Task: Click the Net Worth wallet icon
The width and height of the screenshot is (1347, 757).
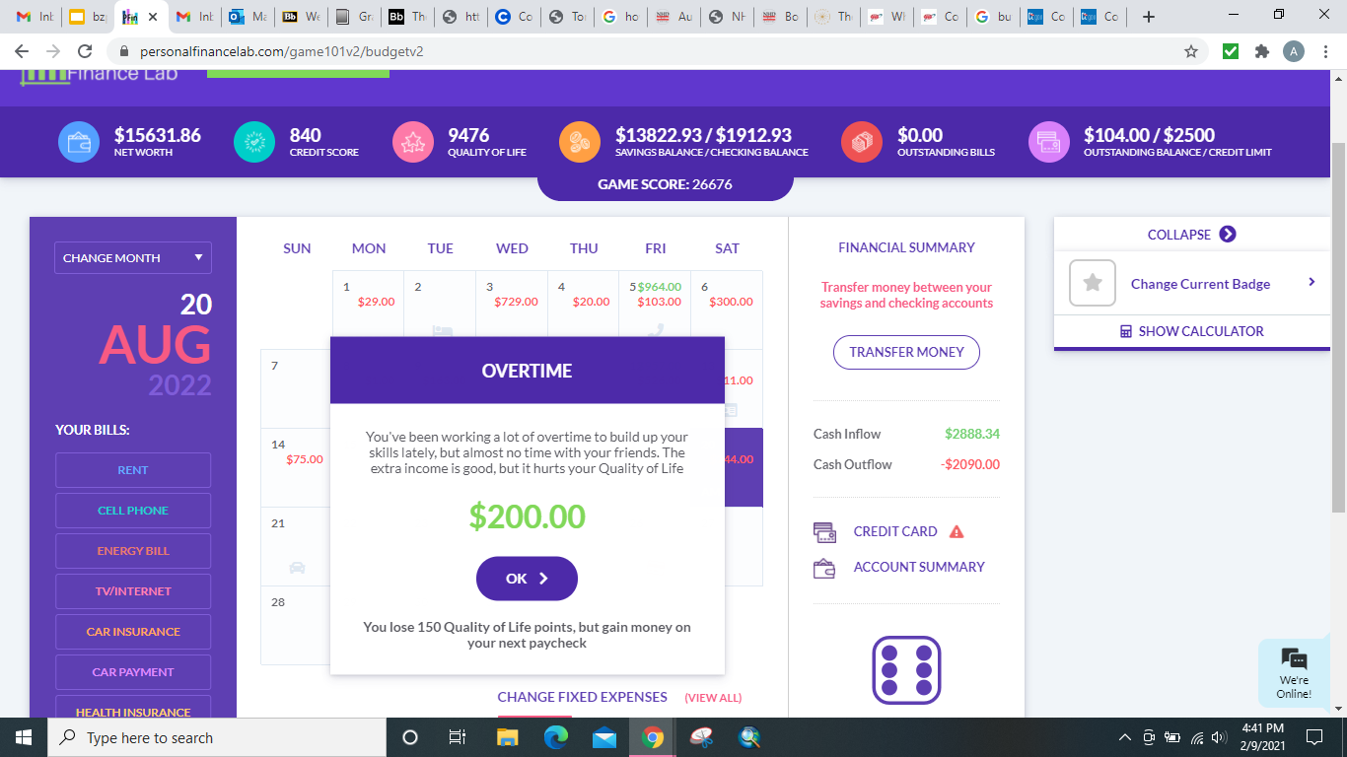Action: tap(78, 142)
